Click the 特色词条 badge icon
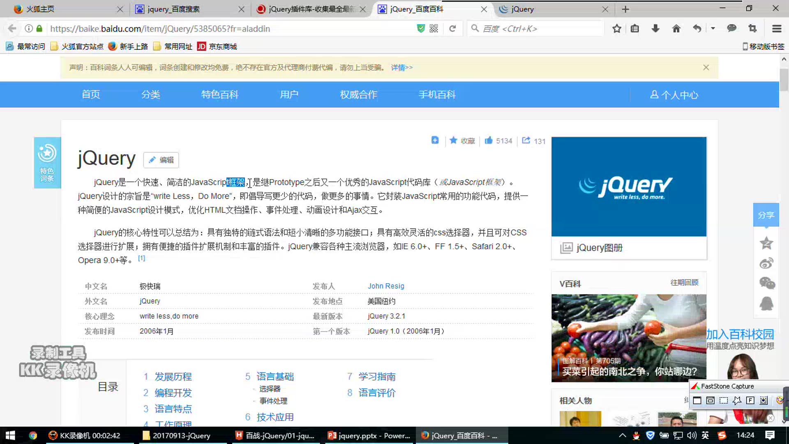Image resolution: width=789 pixels, height=444 pixels. click(x=47, y=163)
